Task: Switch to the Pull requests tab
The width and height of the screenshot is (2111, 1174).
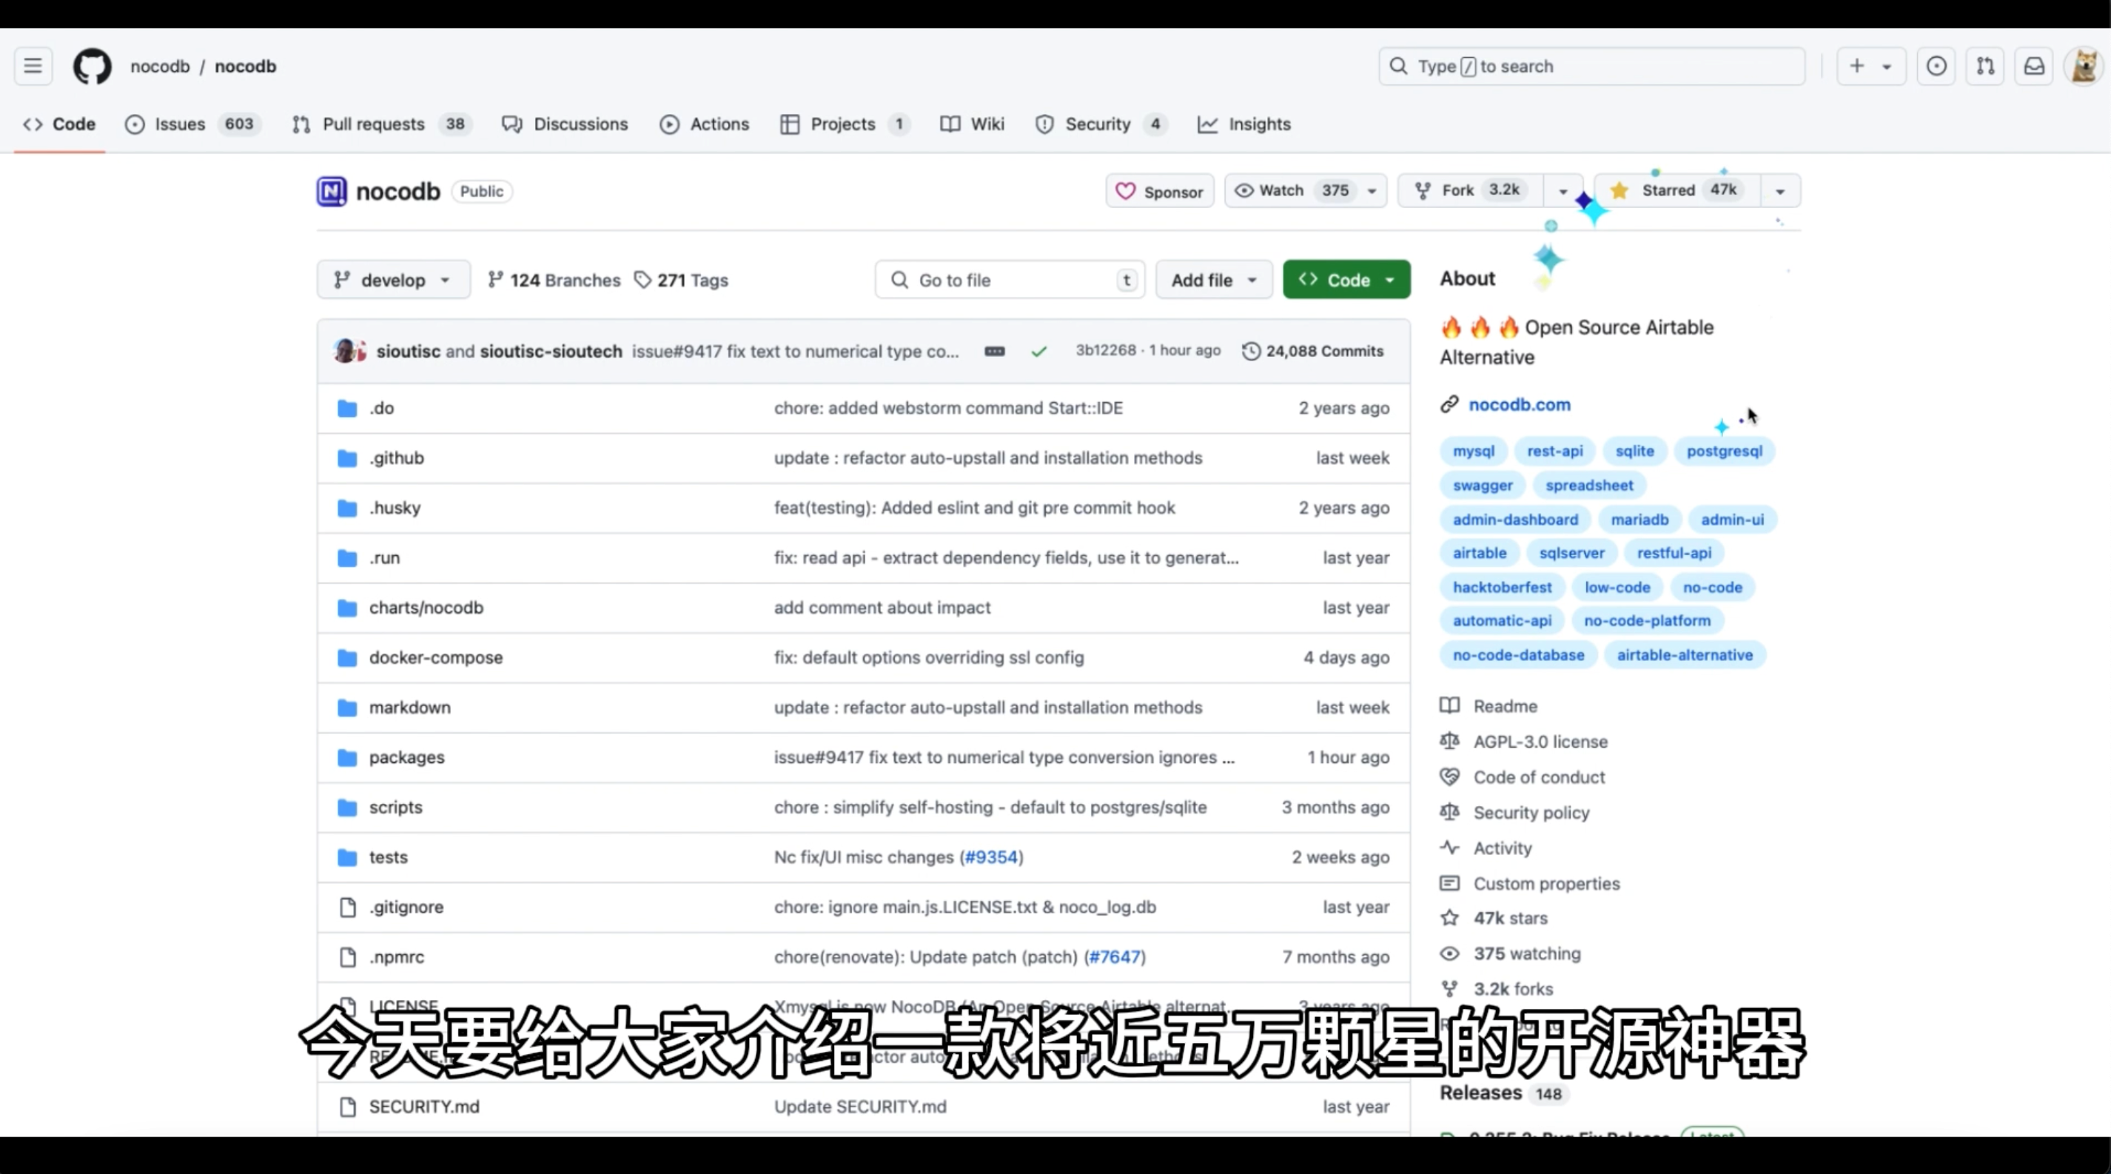Action: [x=381, y=124]
